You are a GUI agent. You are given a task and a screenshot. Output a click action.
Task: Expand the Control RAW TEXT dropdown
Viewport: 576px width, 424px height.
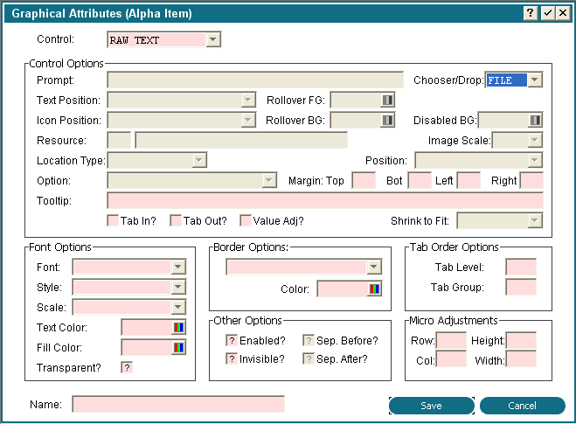coord(214,40)
